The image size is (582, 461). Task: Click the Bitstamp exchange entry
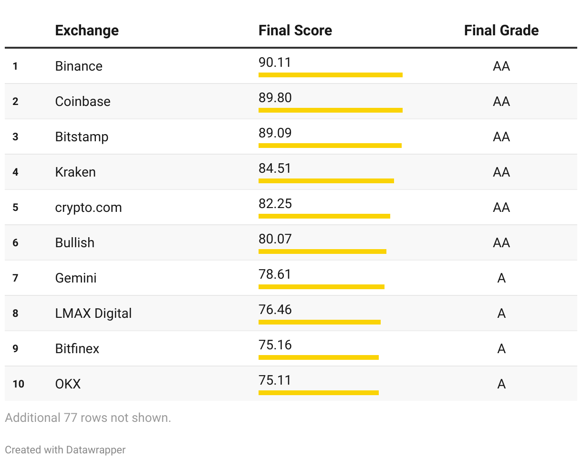click(x=82, y=136)
